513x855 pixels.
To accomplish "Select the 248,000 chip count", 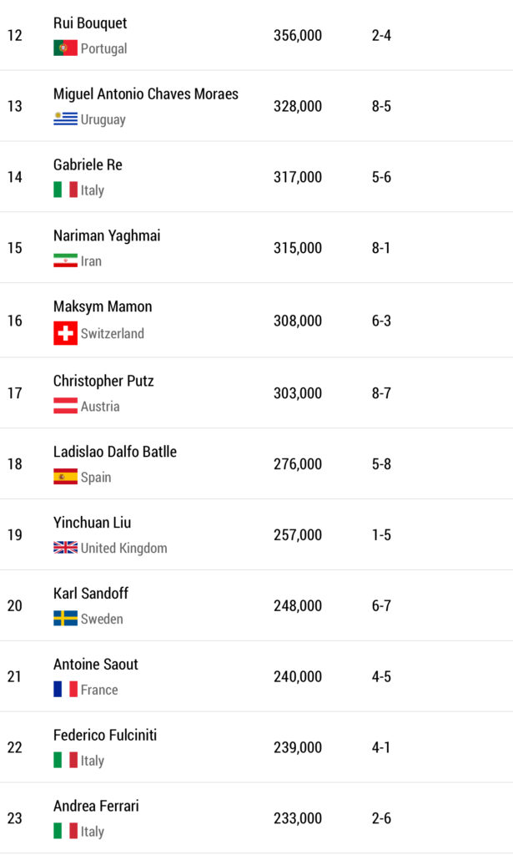I will (298, 605).
